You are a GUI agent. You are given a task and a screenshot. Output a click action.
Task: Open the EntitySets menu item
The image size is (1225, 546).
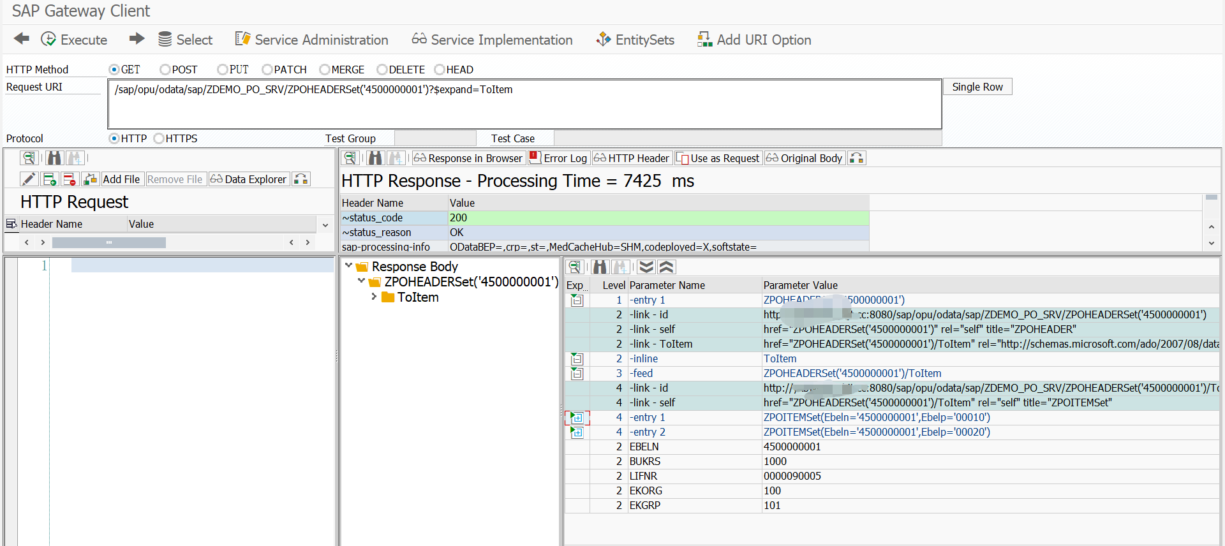point(635,40)
